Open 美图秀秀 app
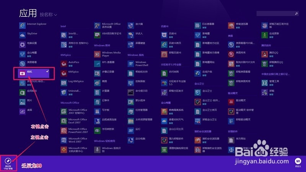 (x=237, y=54)
